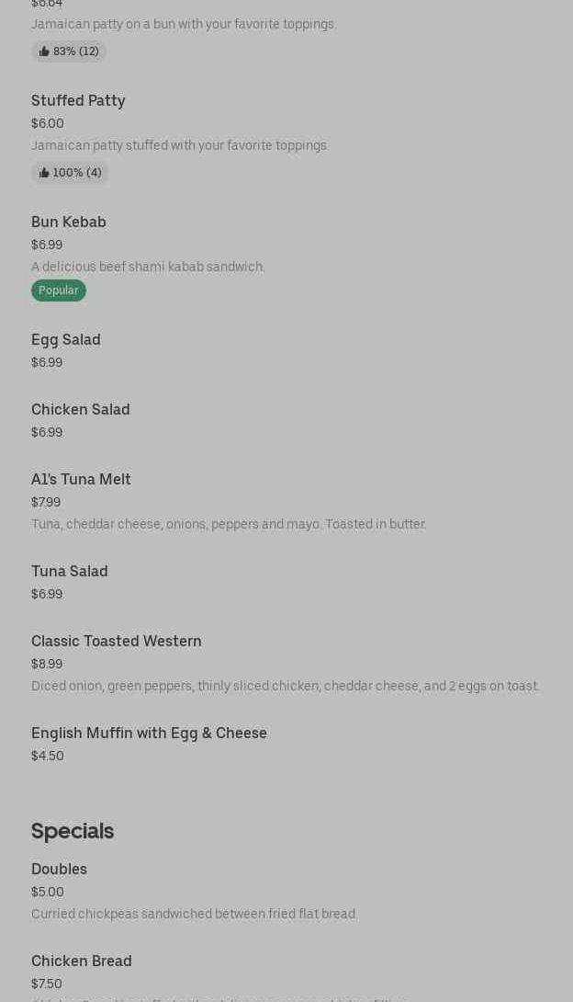
Task: Click the Specials section heading
Action: point(73,831)
